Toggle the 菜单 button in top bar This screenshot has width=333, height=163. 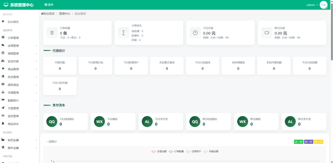[49, 5]
